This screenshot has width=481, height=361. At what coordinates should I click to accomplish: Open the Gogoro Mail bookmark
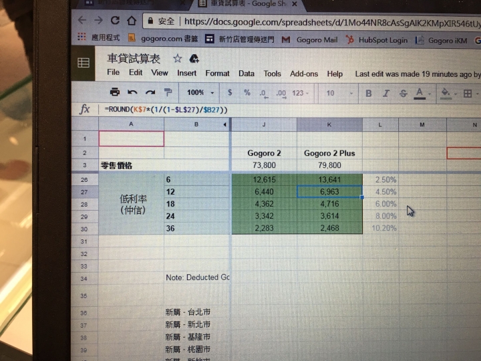click(309, 40)
